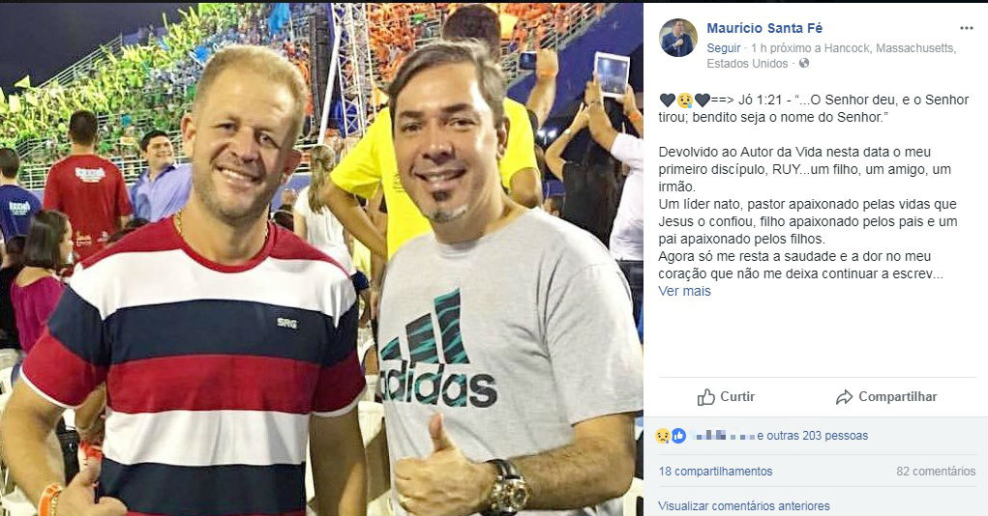Click the blurred reactor names

(723, 436)
